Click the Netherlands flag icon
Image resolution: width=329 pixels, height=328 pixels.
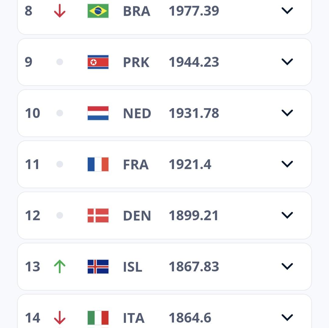pos(98,113)
